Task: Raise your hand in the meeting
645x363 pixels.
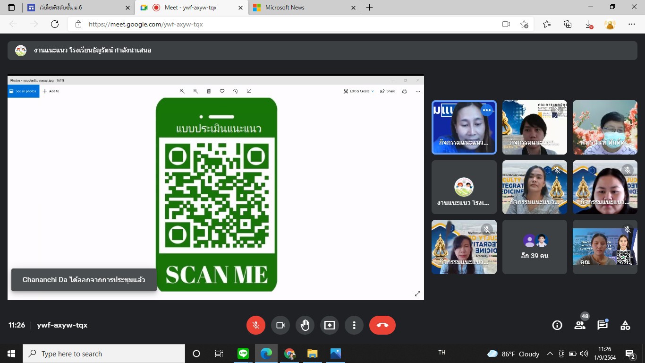Action: [305, 325]
